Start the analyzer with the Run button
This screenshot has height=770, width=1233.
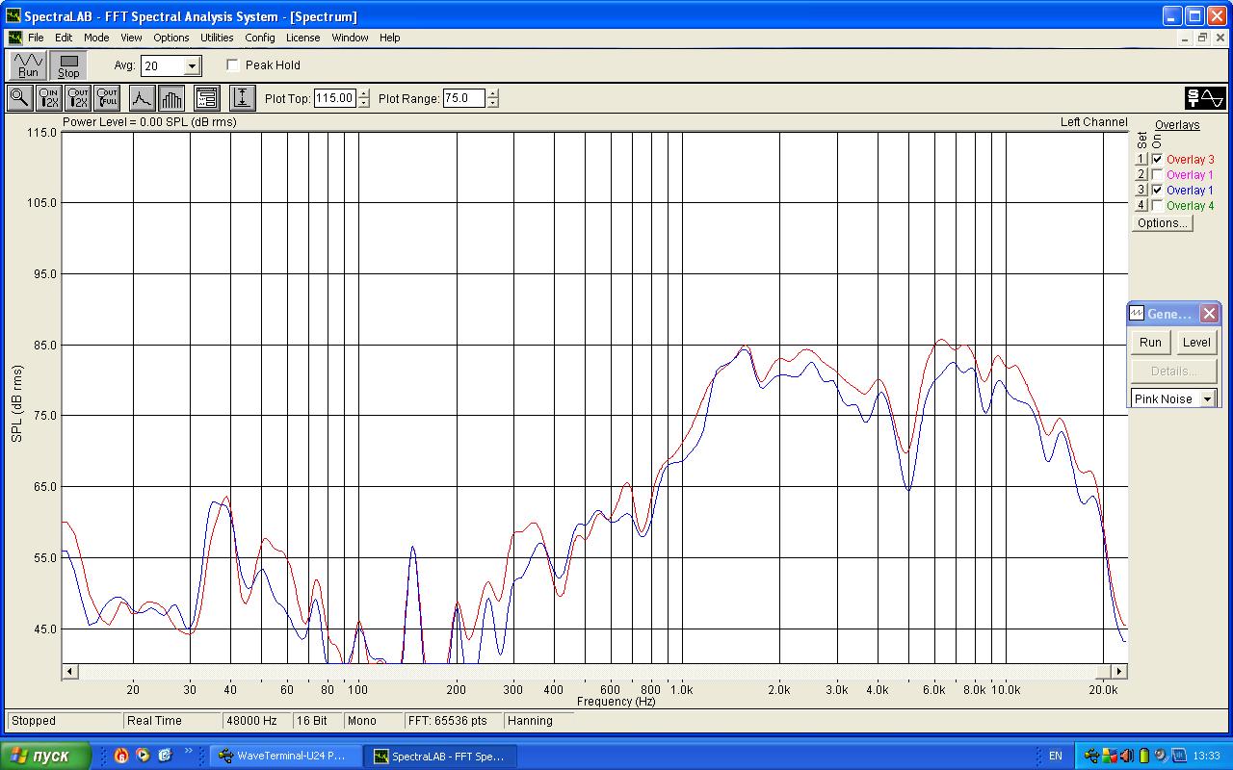coord(28,65)
